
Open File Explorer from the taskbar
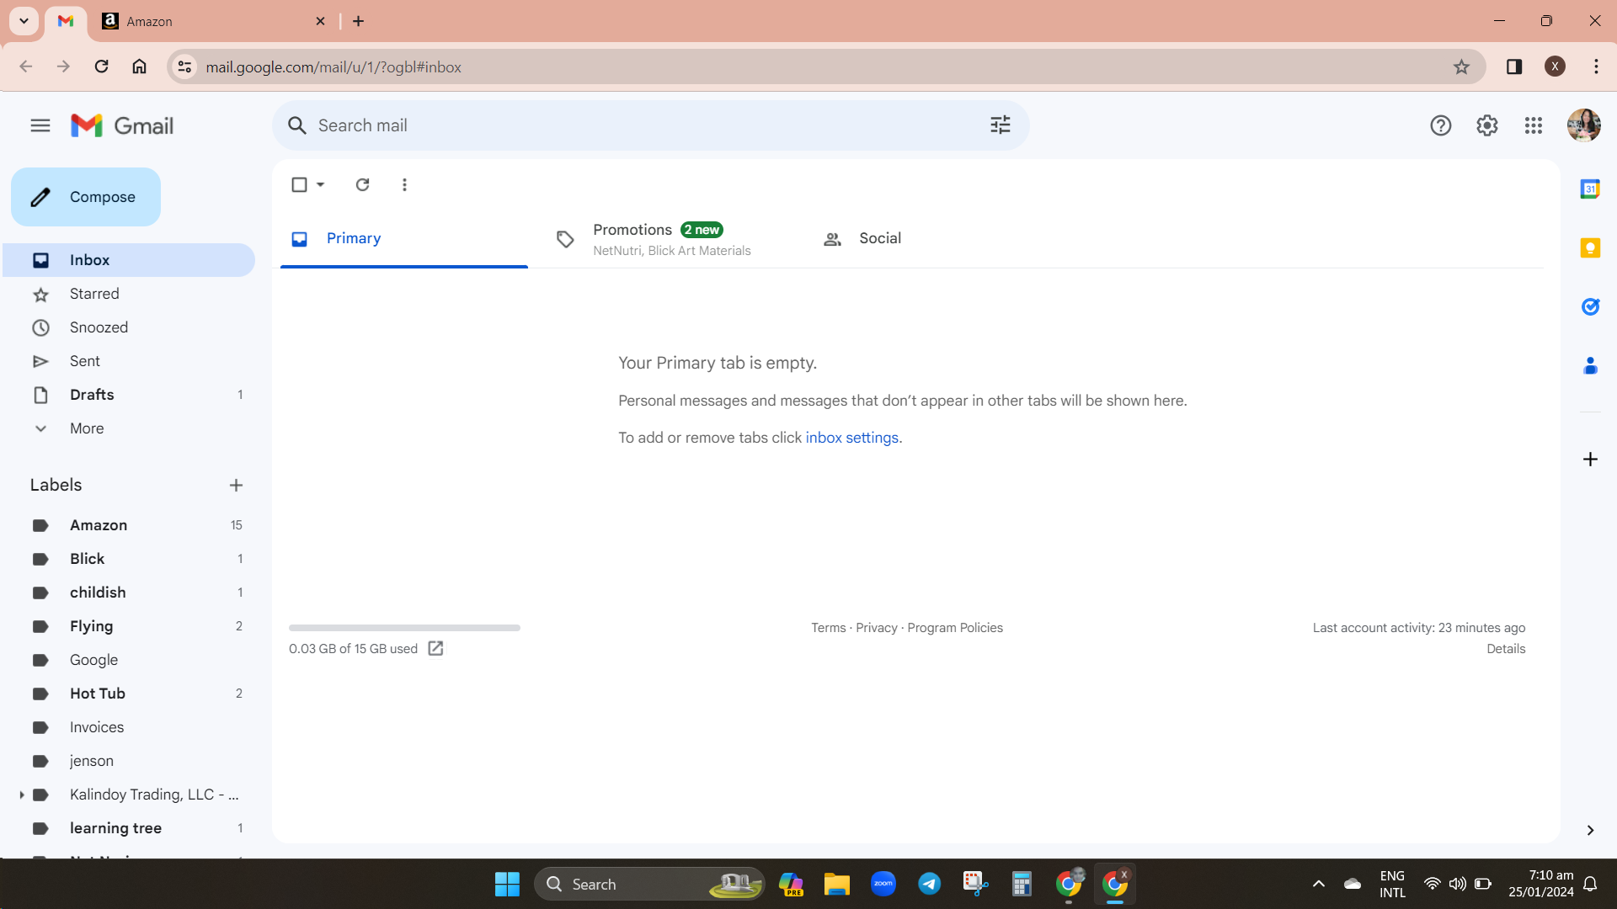(836, 884)
